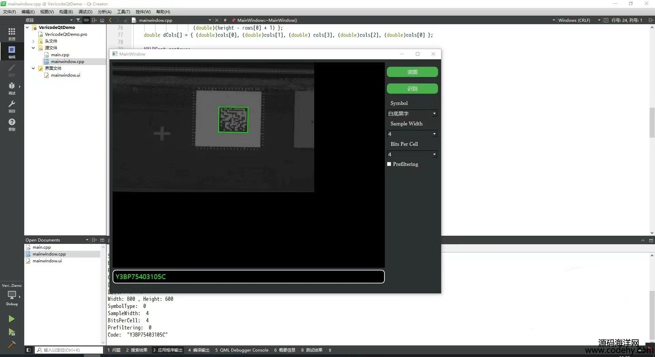
Task: Click the green 识别 button
Action: [412, 89]
